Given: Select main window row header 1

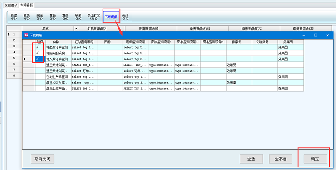Looking at the screenshot, I should 14,34.
